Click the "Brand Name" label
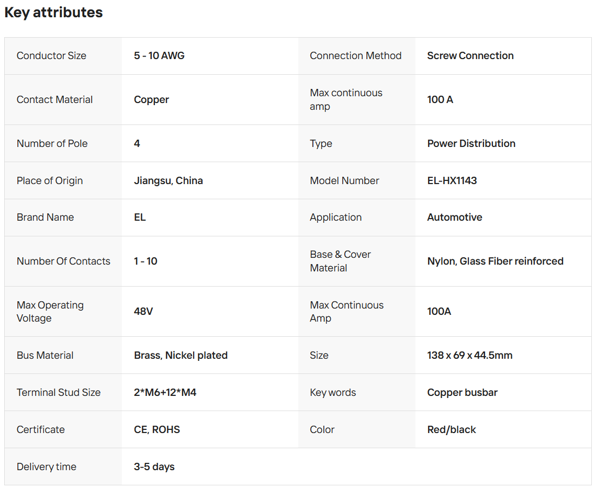 [x=45, y=217]
